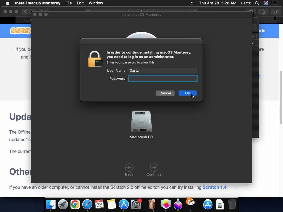Open Google Chrome from the Dock

coord(75,205)
